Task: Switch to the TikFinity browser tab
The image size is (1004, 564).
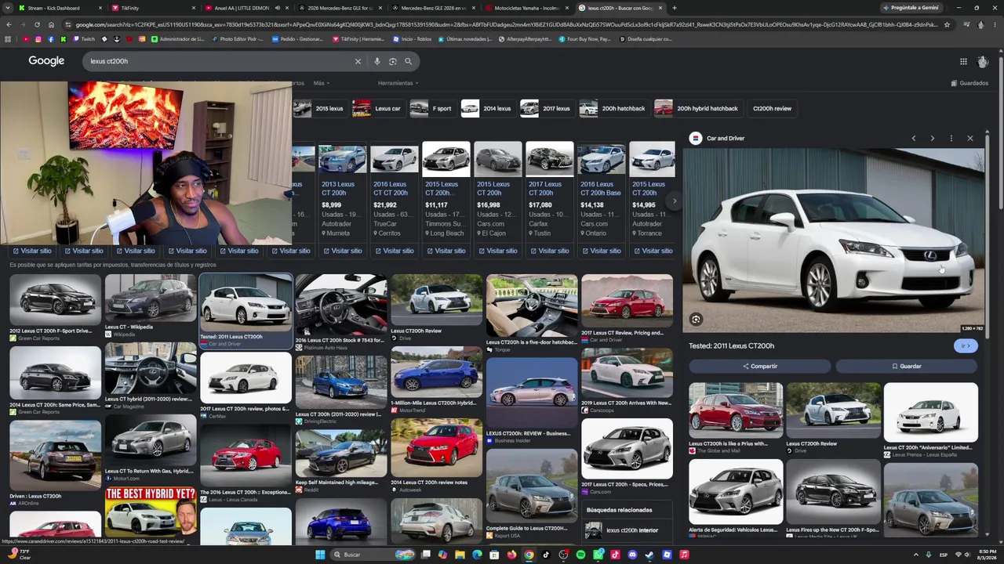Action: (x=149, y=8)
